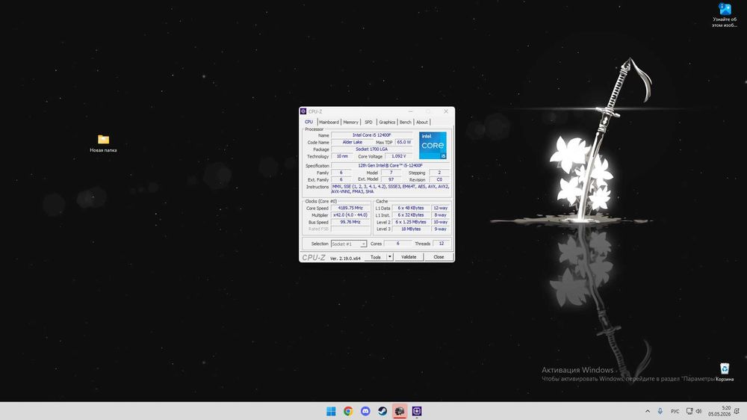Switch the РУС input language indicator
Image resolution: width=747 pixels, height=420 pixels.
pos(675,411)
